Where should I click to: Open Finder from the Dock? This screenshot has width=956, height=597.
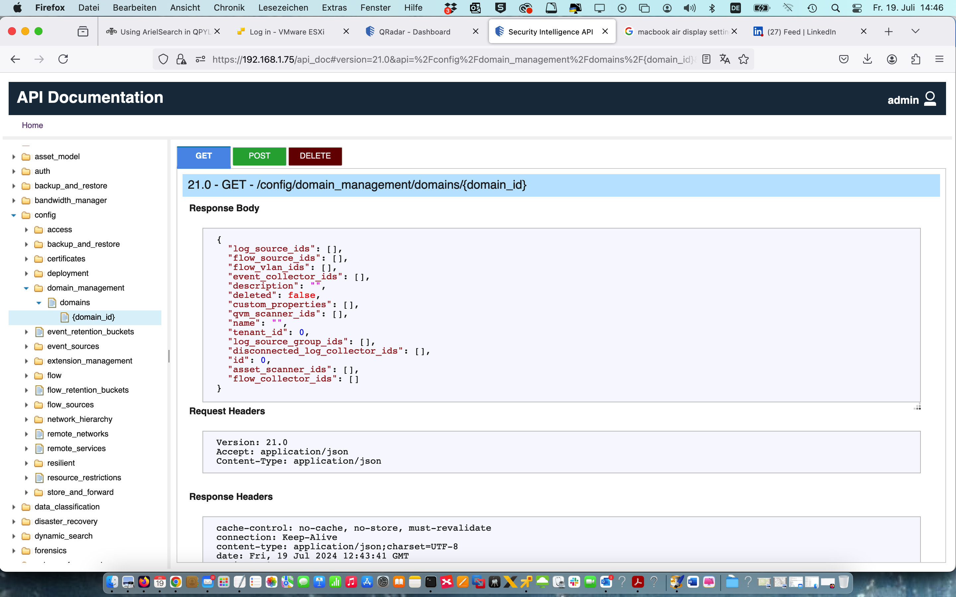(112, 582)
